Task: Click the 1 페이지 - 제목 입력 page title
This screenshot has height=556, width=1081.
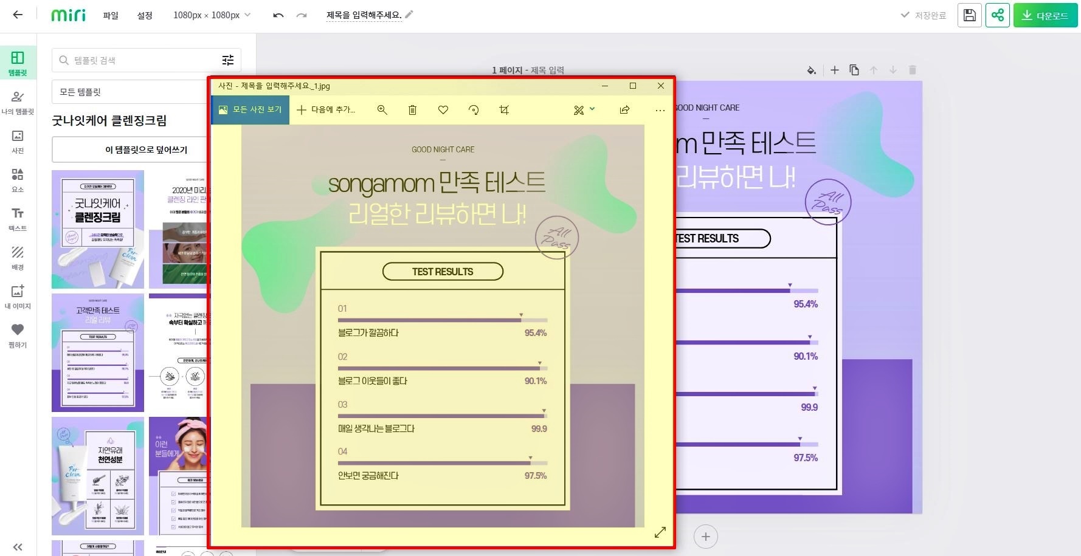Action: pyautogui.click(x=528, y=70)
